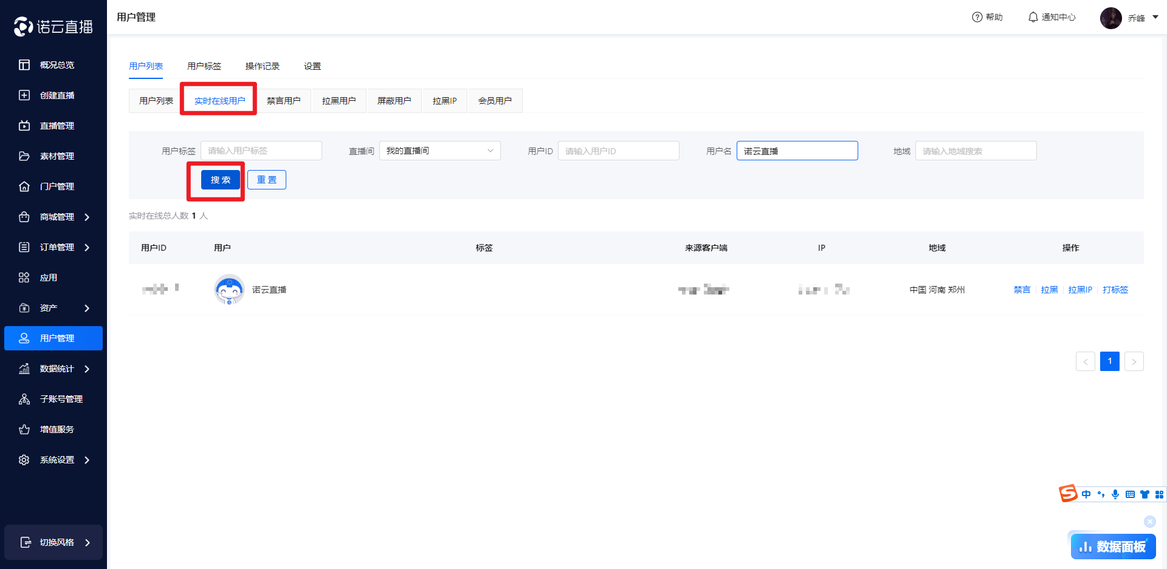This screenshot has width=1167, height=569.
Task: Open the 应用 apps grid icon
Action: coord(24,278)
